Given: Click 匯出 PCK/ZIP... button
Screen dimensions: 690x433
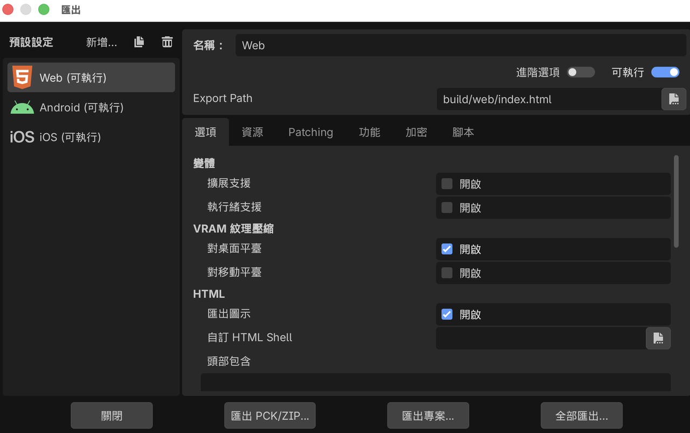Looking at the screenshot, I should tap(270, 416).
